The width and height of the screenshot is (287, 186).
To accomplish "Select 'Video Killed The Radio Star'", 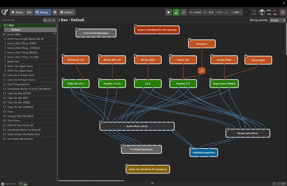I will click(x=28, y=134).
